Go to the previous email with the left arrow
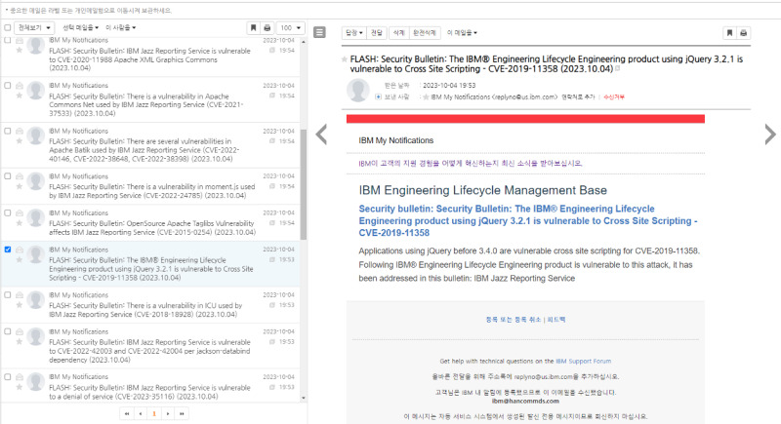Viewport: 781px width, 424px height. click(321, 134)
